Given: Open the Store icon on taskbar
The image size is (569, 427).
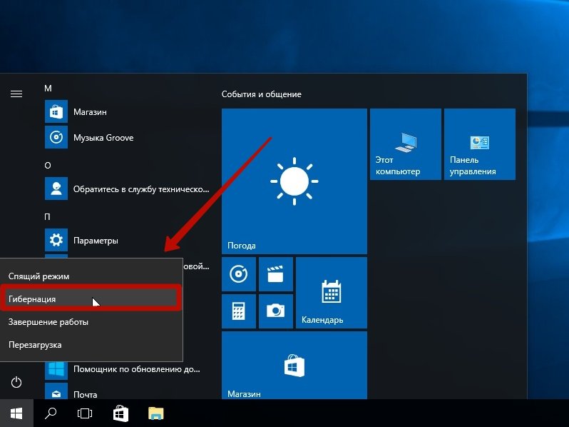Looking at the screenshot, I should 121,413.
